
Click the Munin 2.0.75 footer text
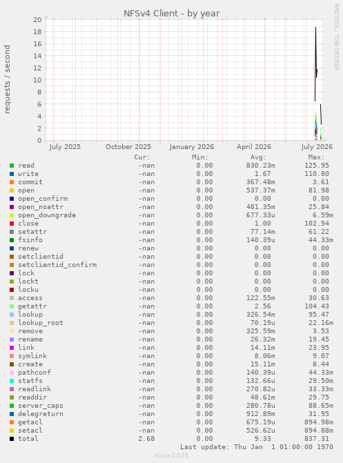pos(171,455)
